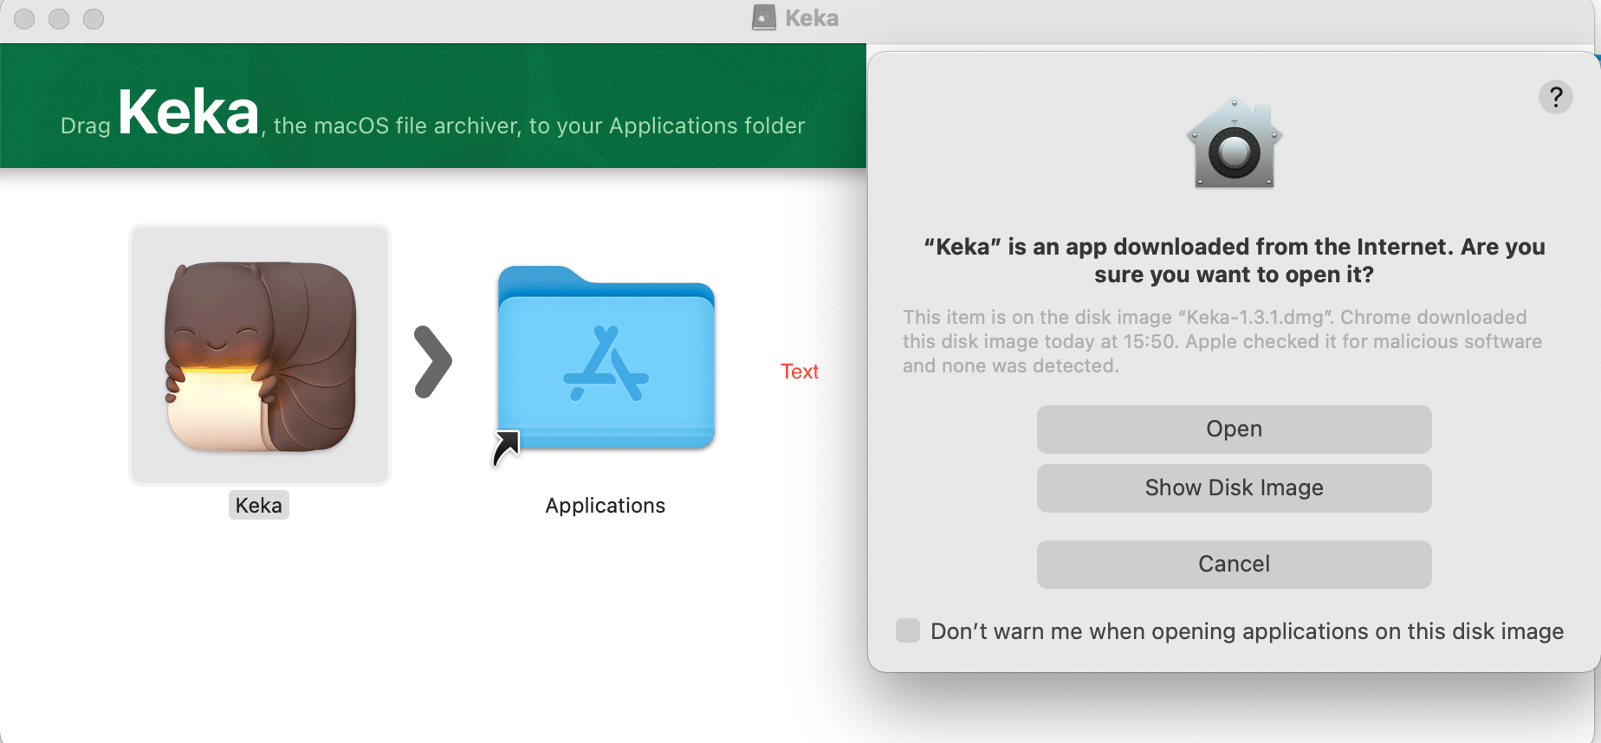Click the large Keka heading in banner
Viewport: 1601px width, 743px height.
click(x=189, y=113)
